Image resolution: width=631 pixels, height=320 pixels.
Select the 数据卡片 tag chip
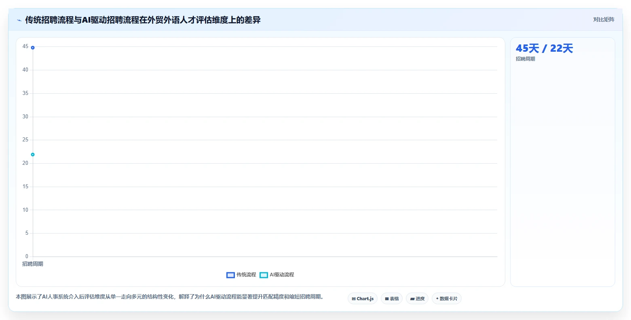pyautogui.click(x=447, y=299)
